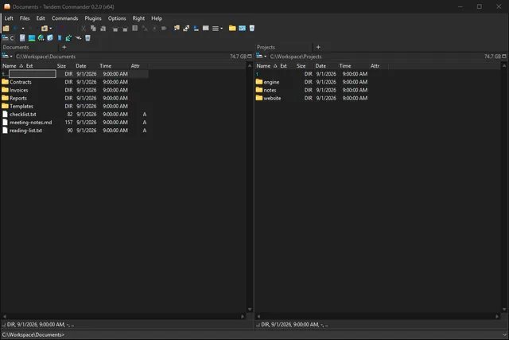Select drive C in the drive bar
Image resolution: width=509 pixels, height=340 pixels.
click(8, 38)
